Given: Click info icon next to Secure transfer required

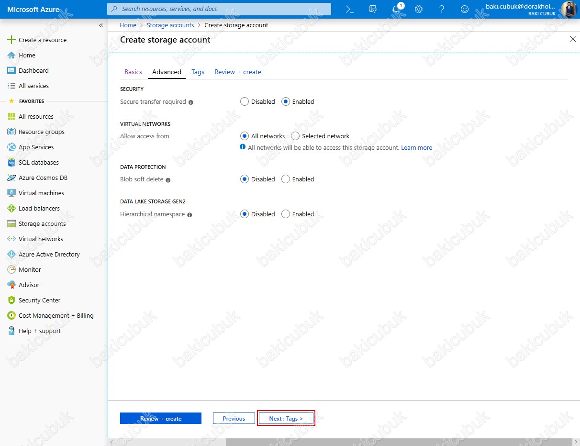Looking at the screenshot, I should (191, 102).
